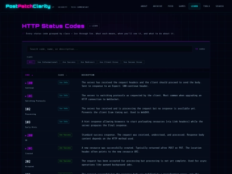The width and height of the screenshot is (232, 174).
Task: Click 1xx Info badge in row 100
Action: tap(64, 82)
